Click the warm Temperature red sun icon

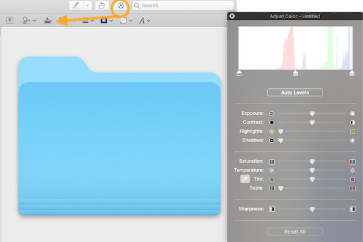(352, 170)
